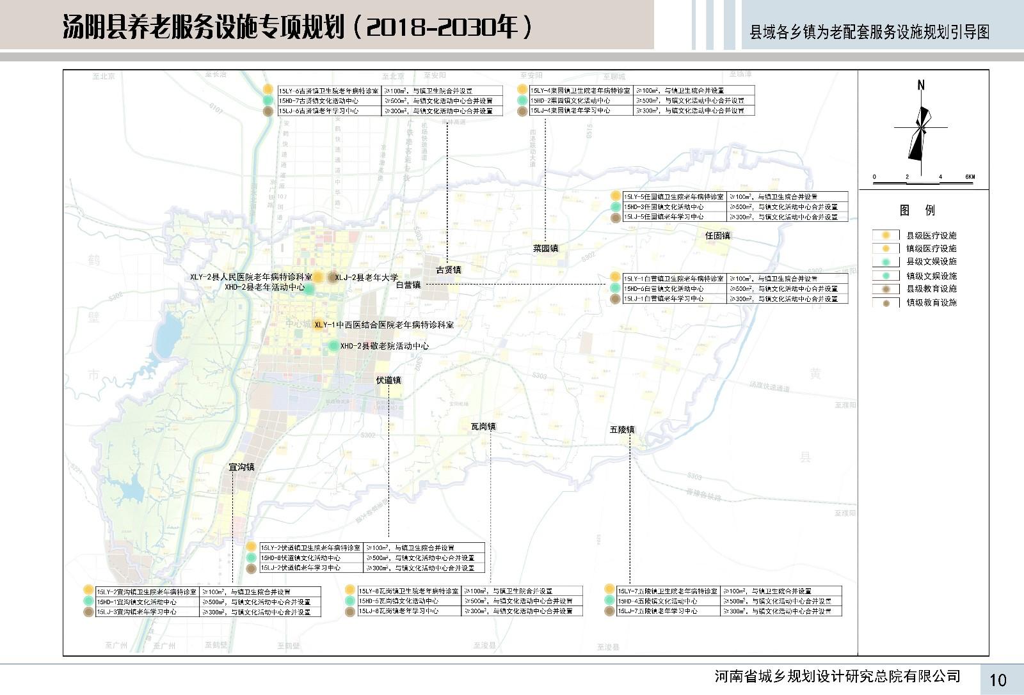Click the 15HD-5瓦岗镇文化活动中心 cell
This screenshot has width=1024, height=695.
click(x=410, y=601)
